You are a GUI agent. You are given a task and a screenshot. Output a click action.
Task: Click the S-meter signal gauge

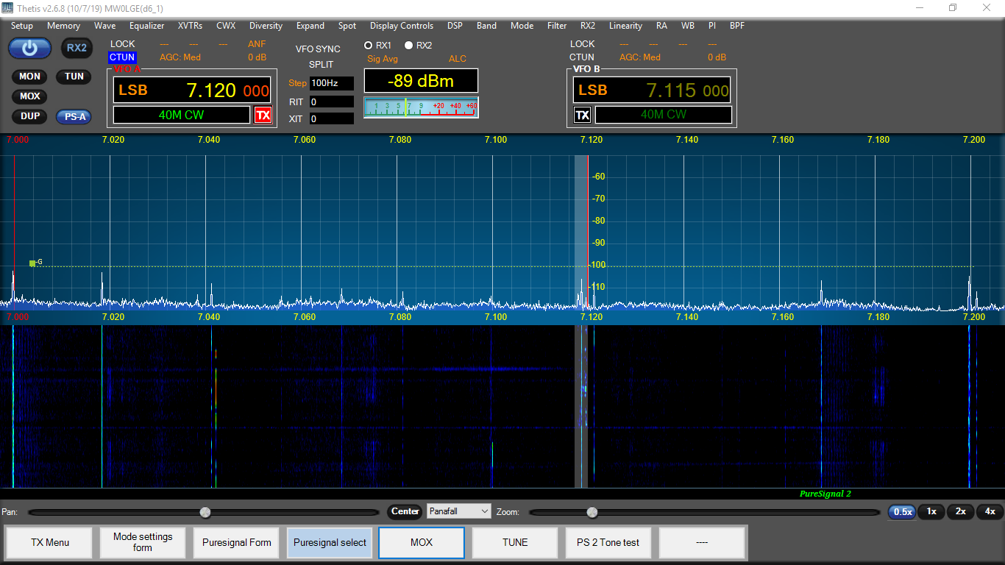(421, 107)
